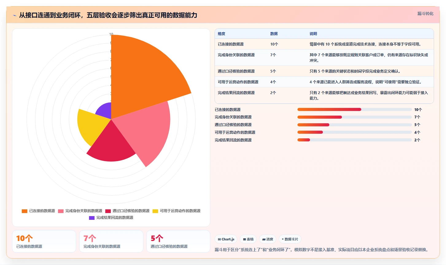
Task: Click the 数据卡片 chip
Action: pyautogui.click(x=290, y=239)
